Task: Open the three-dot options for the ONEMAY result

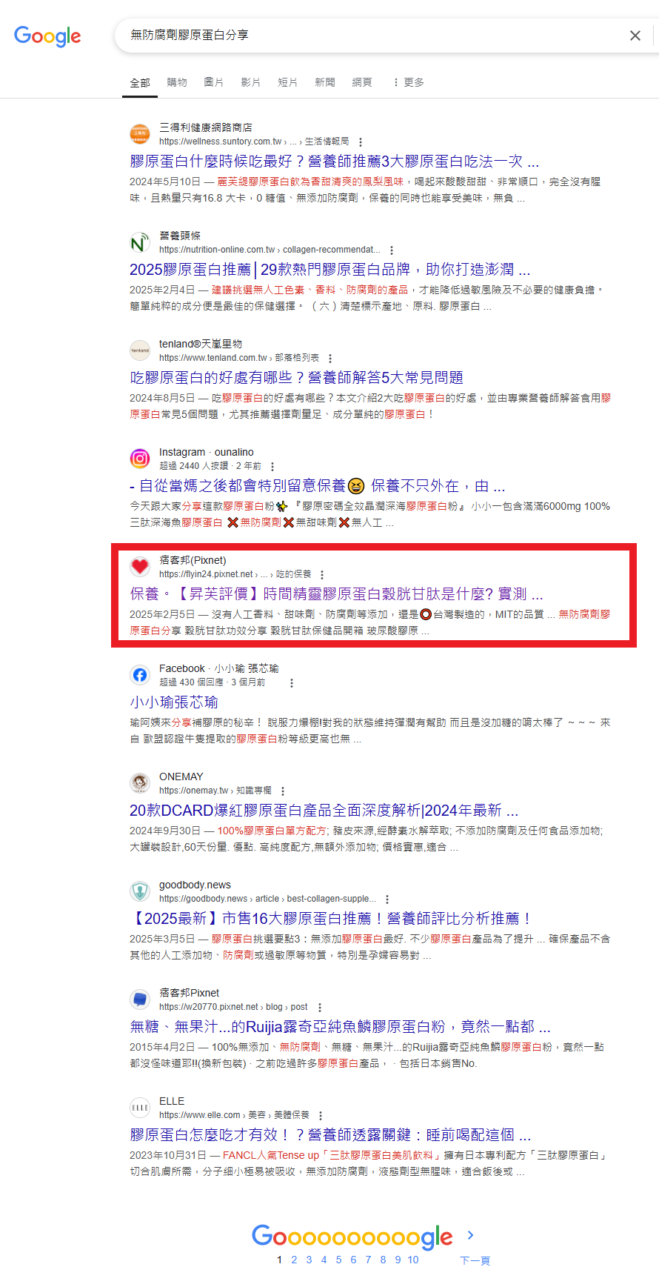Action: click(x=283, y=791)
